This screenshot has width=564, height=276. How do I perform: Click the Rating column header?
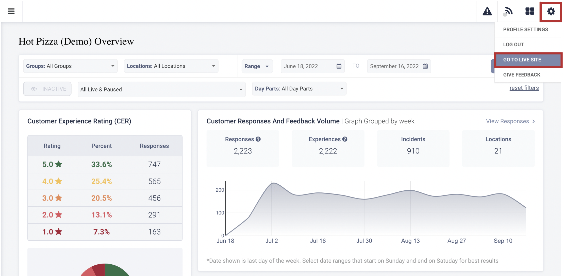(x=52, y=146)
